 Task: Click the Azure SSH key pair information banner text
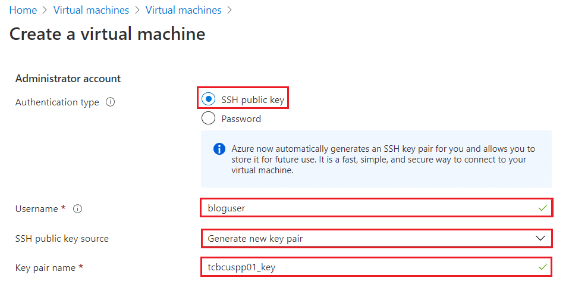click(383, 160)
